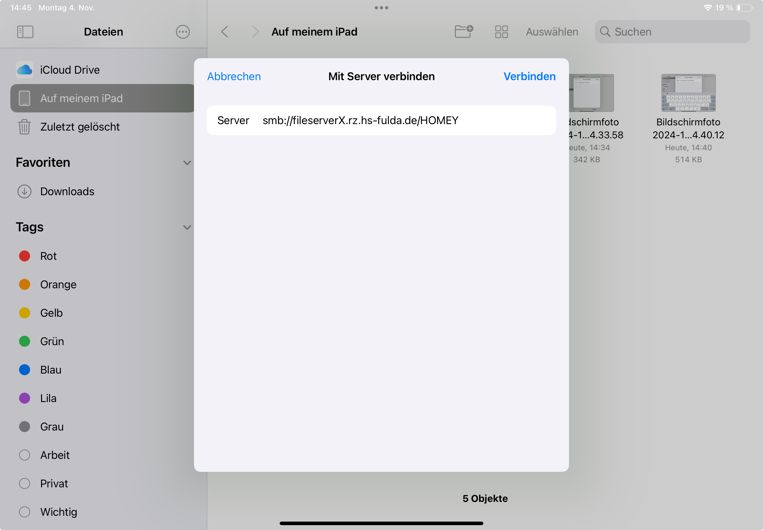Screen dimensions: 763x530
Task: Select the empty Privat tag circle
Action: pyautogui.click(x=24, y=483)
